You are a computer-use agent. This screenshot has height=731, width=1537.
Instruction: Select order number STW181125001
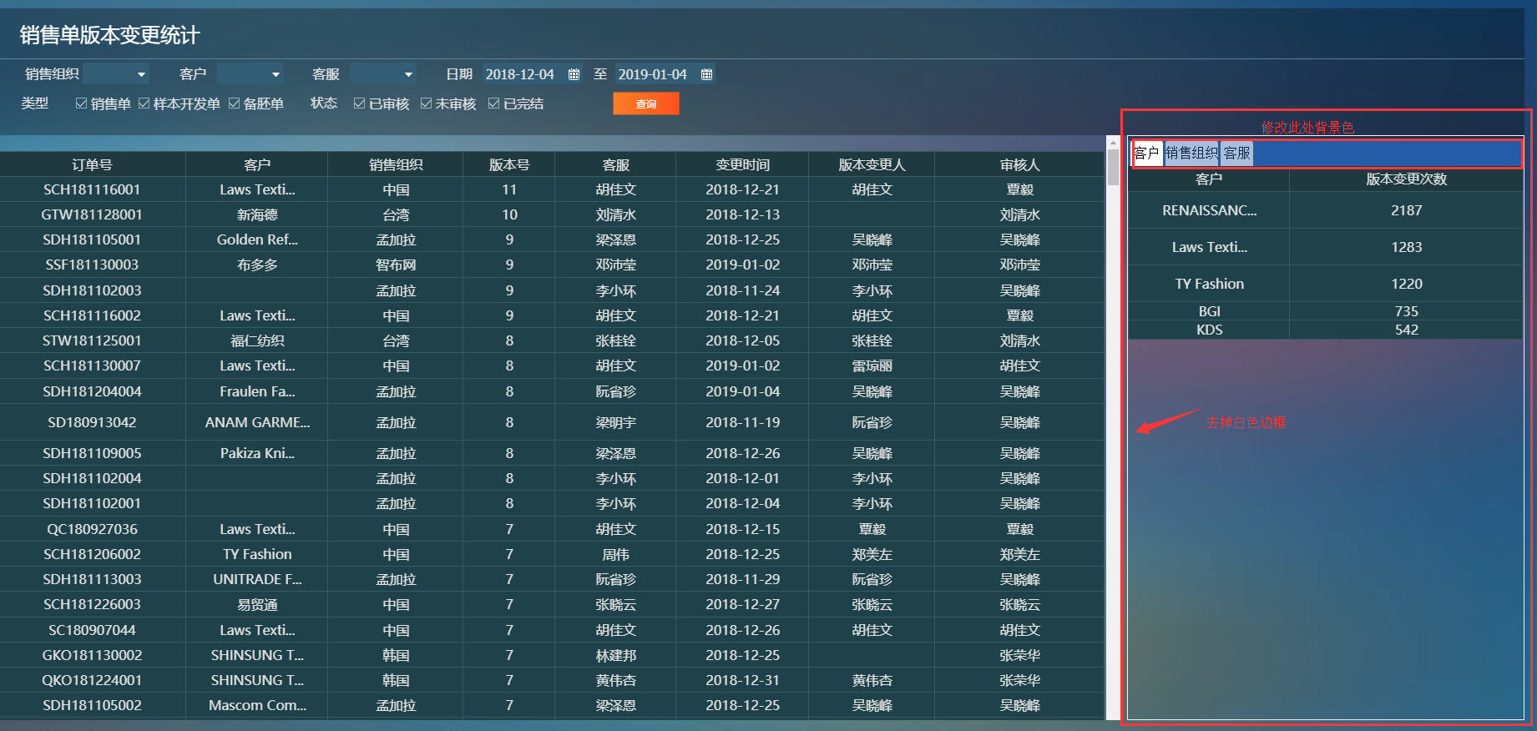point(92,340)
